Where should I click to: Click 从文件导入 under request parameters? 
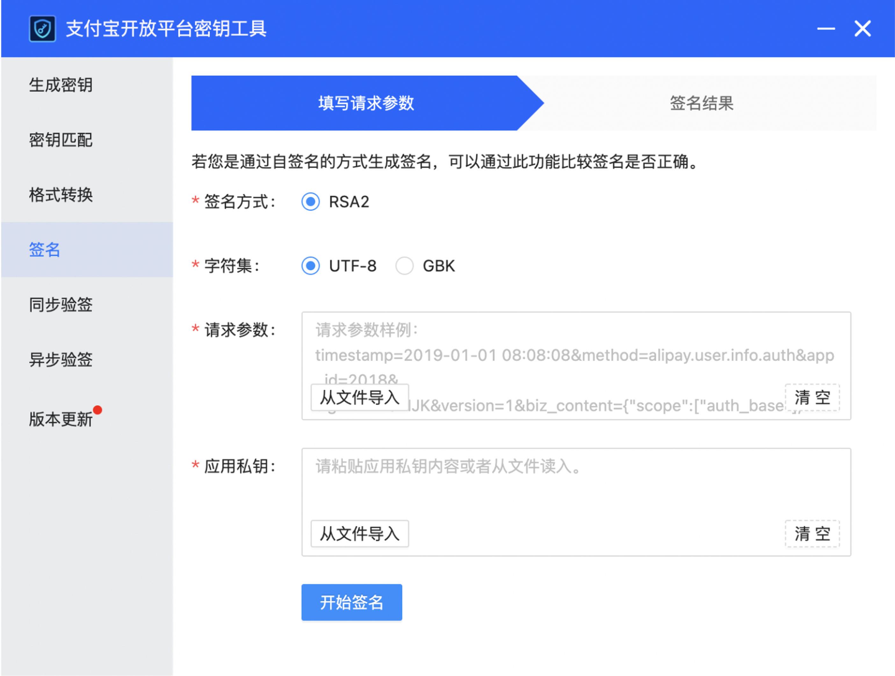[360, 397]
